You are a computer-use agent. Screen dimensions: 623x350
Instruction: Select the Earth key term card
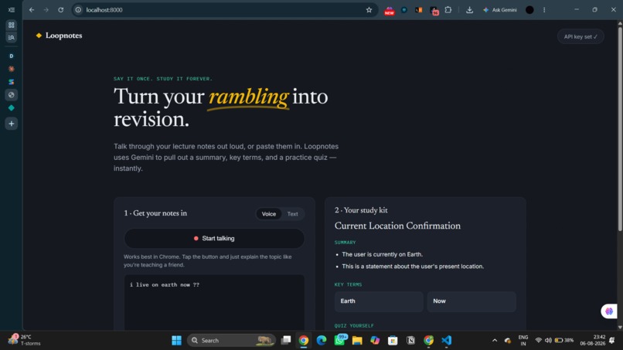[x=379, y=301]
